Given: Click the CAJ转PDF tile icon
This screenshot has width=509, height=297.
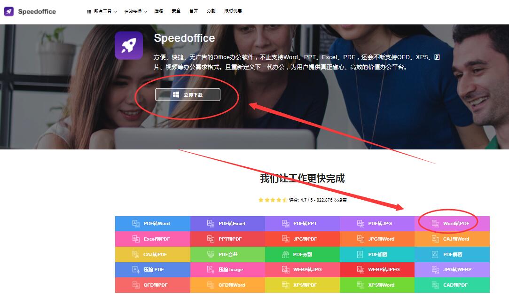Looking at the screenshot, I should coord(136,255).
